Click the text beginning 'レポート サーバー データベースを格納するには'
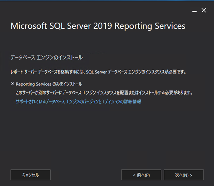This screenshot has width=214, height=186. tap(99, 72)
